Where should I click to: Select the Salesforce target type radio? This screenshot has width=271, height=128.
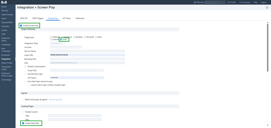click(x=62, y=37)
